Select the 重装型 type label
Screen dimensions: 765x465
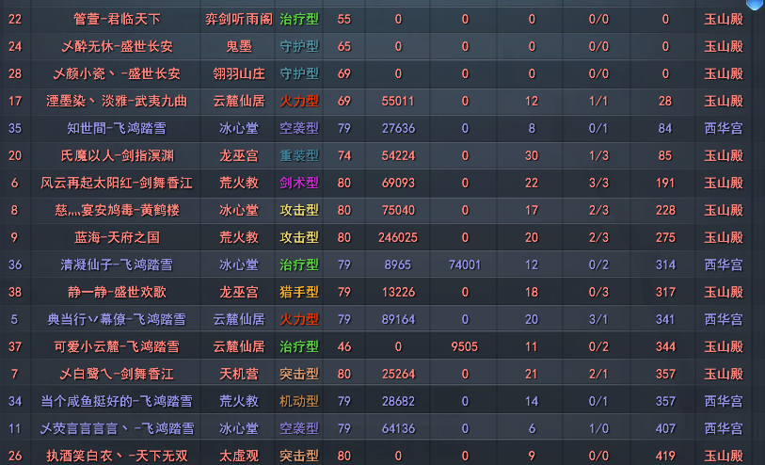[x=299, y=155]
